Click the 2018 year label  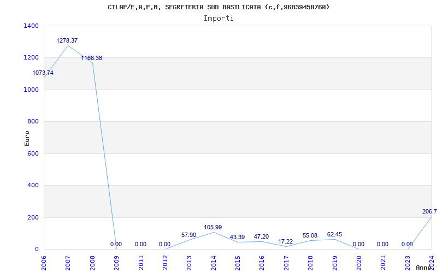[x=310, y=263]
